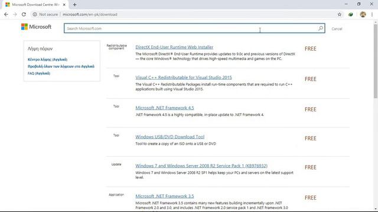
Task: Close the Microsoft Download Centre tab
Action: pos(64,5)
